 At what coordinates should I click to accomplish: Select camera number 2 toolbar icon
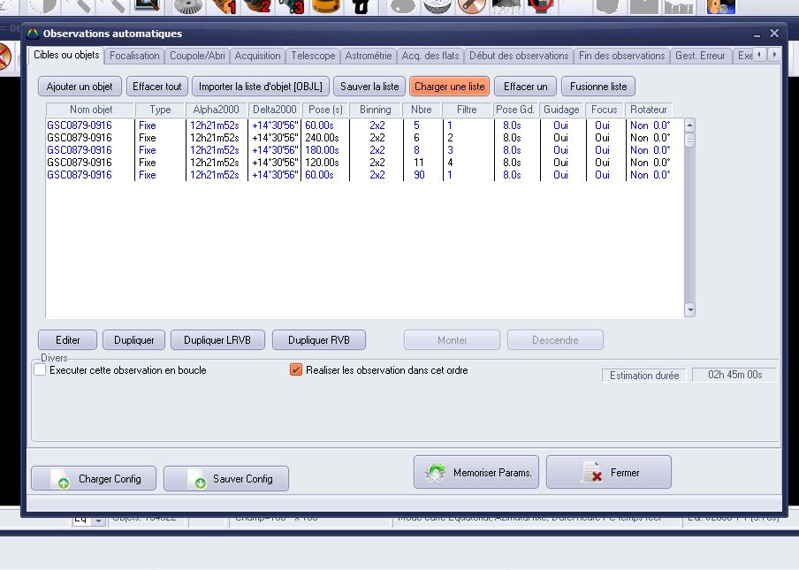257,7
